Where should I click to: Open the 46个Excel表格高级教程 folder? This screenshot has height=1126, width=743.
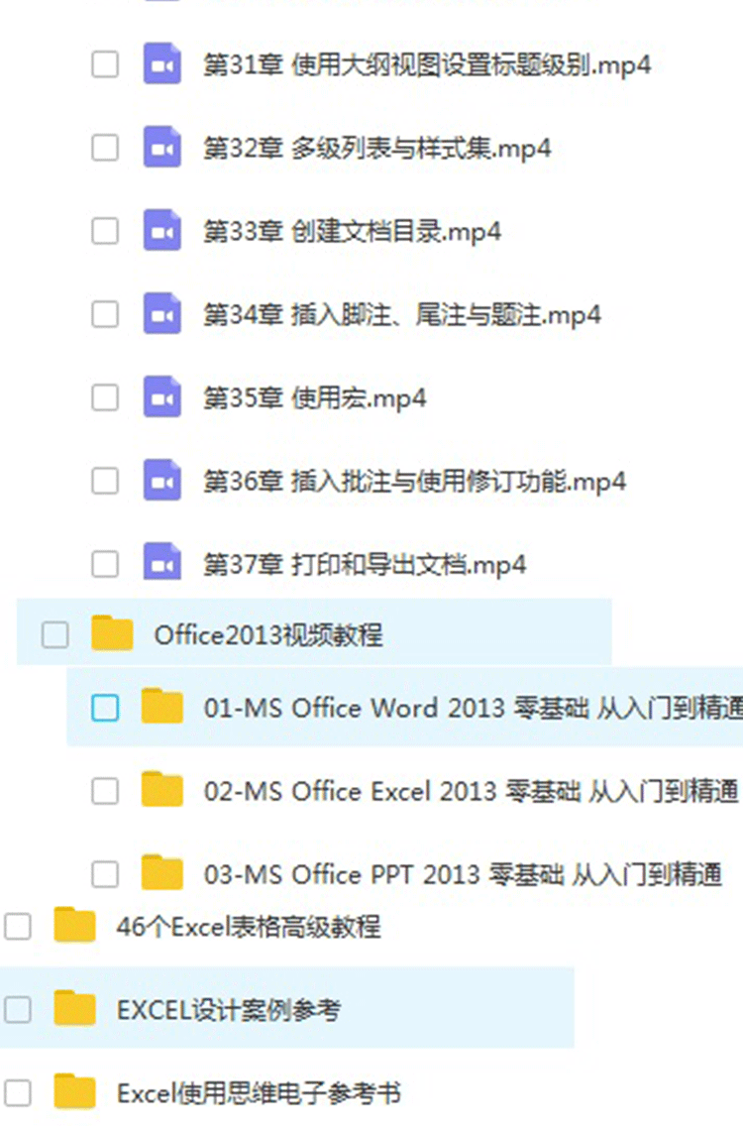click(249, 927)
